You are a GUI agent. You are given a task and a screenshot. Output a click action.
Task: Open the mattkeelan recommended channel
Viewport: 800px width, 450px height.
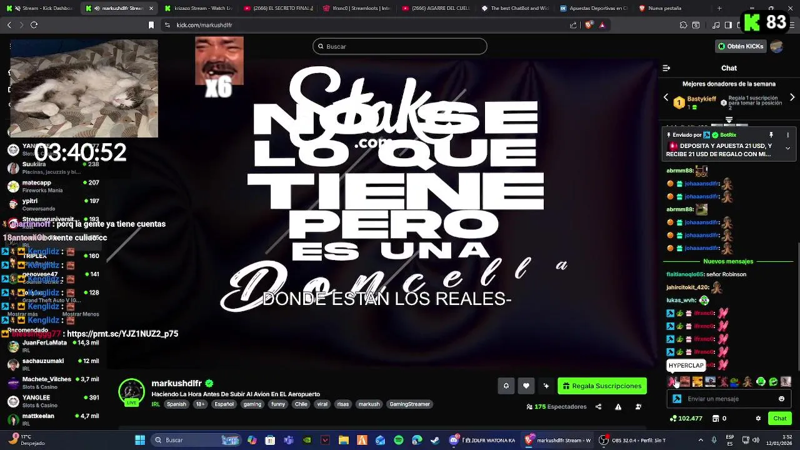pos(53,419)
